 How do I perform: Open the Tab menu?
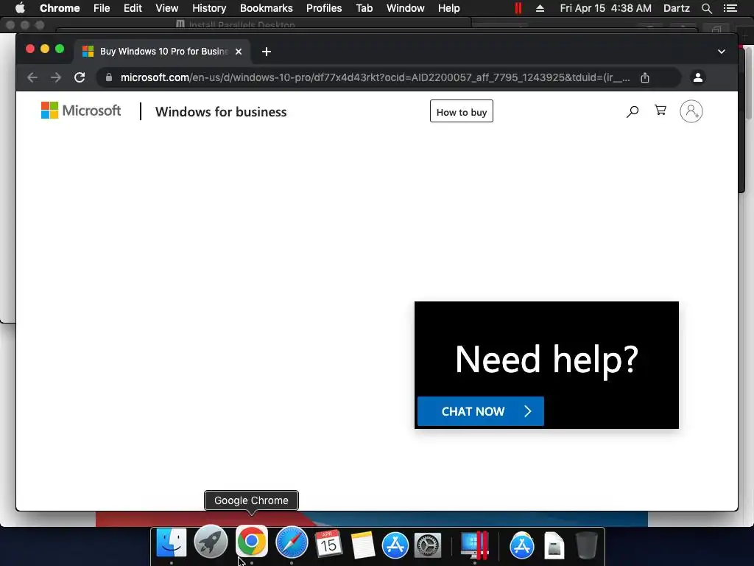[364, 8]
